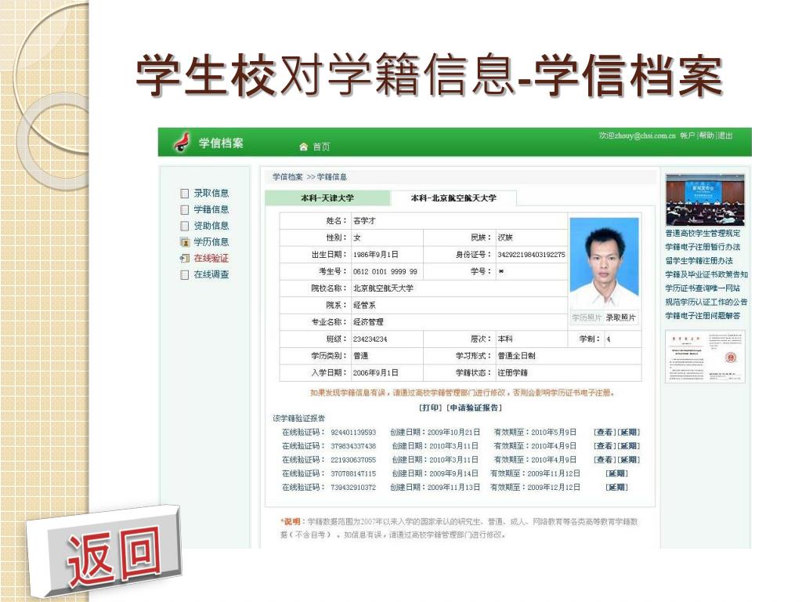Click 延期 for code 379834337438
Image resolution: width=802 pixels, height=602 pixels.
tap(629, 446)
